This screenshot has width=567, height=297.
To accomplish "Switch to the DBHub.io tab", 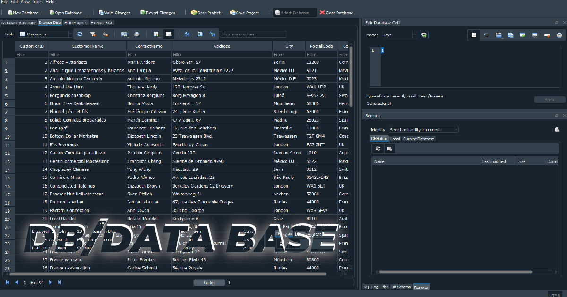I will [x=379, y=139].
